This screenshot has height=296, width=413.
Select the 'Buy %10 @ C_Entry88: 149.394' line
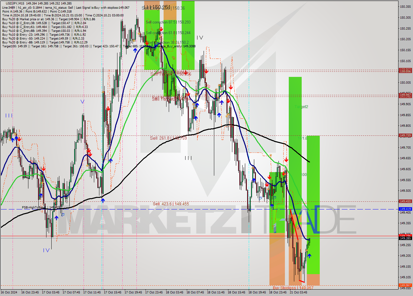pyautogui.click(x=44, y=31)
